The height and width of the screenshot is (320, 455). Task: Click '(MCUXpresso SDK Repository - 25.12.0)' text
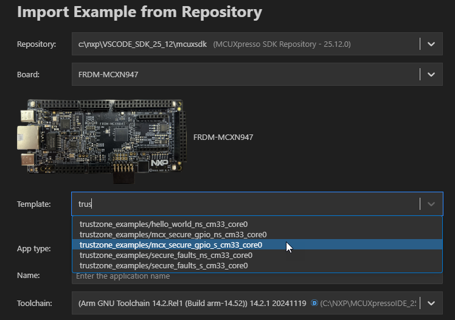point(282,44)
